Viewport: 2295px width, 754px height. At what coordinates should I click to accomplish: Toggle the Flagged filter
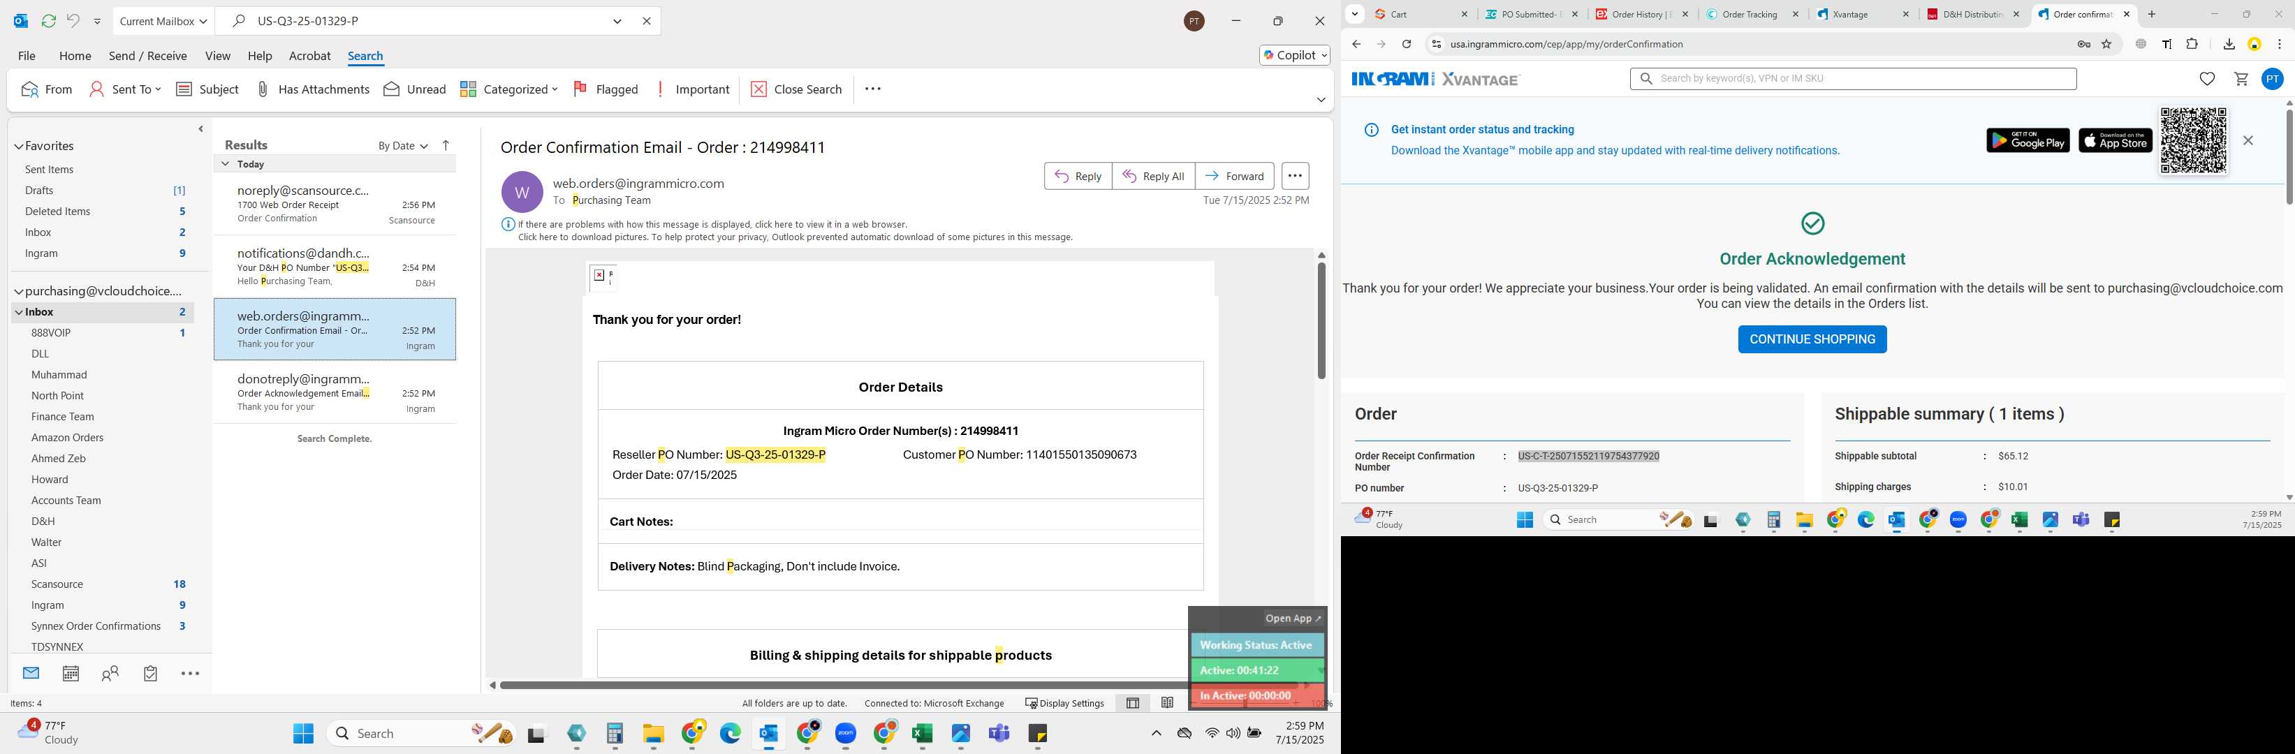[606, 89]
